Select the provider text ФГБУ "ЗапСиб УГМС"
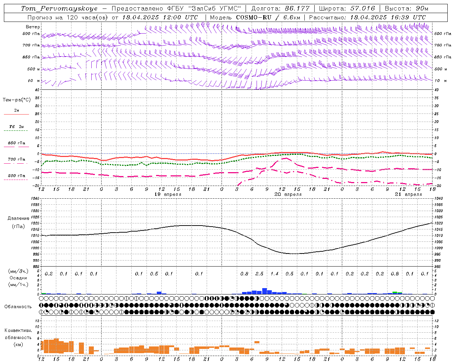 [x=204, y=8]
